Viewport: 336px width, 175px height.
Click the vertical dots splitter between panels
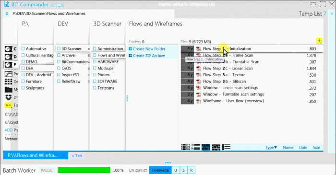127,98
